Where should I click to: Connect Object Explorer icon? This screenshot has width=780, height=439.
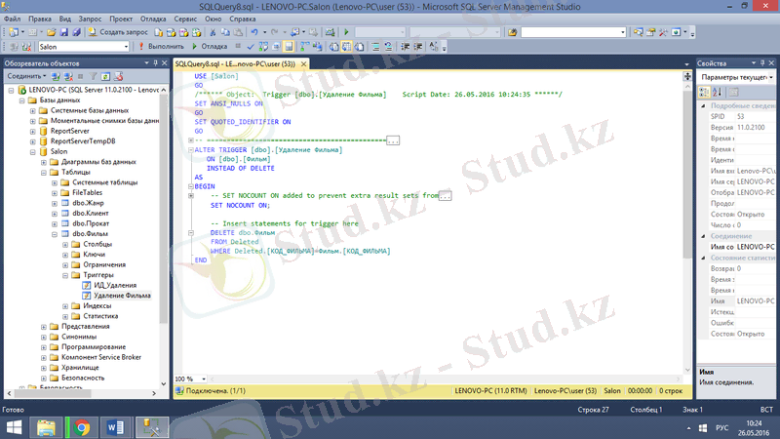pos(56,77)
